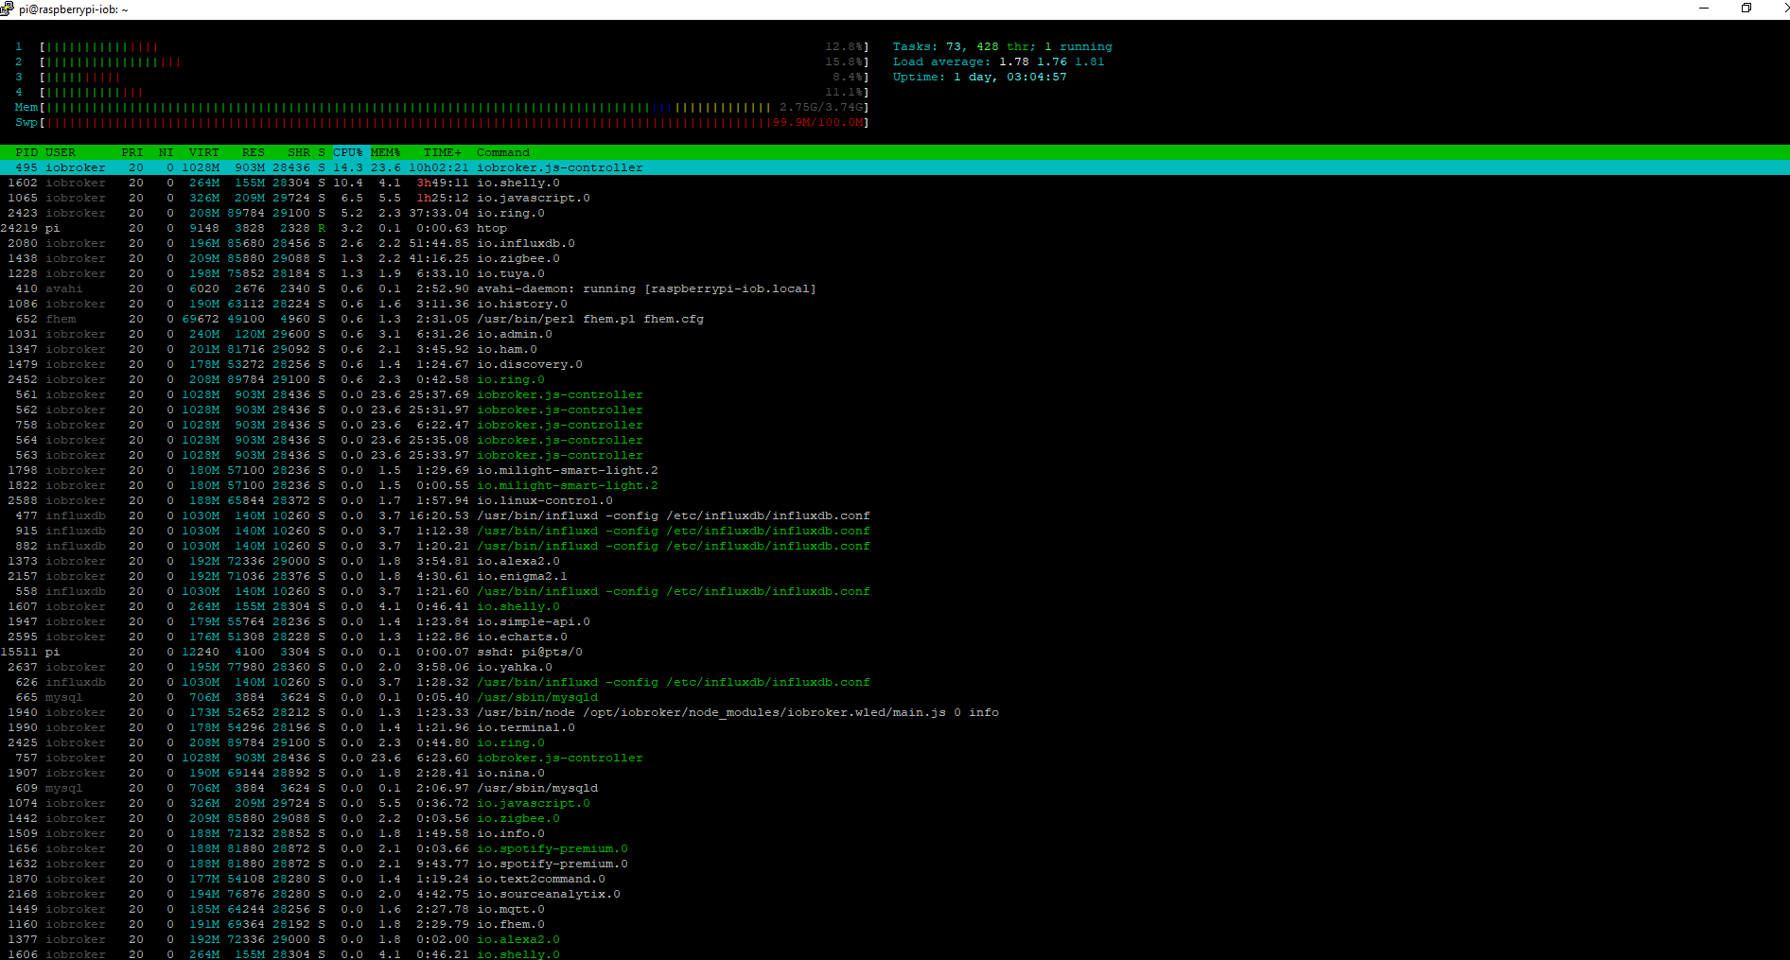Select process row io.terminal.0
1790x960 pixels.
pyautogui.click(x=895, y=727)
